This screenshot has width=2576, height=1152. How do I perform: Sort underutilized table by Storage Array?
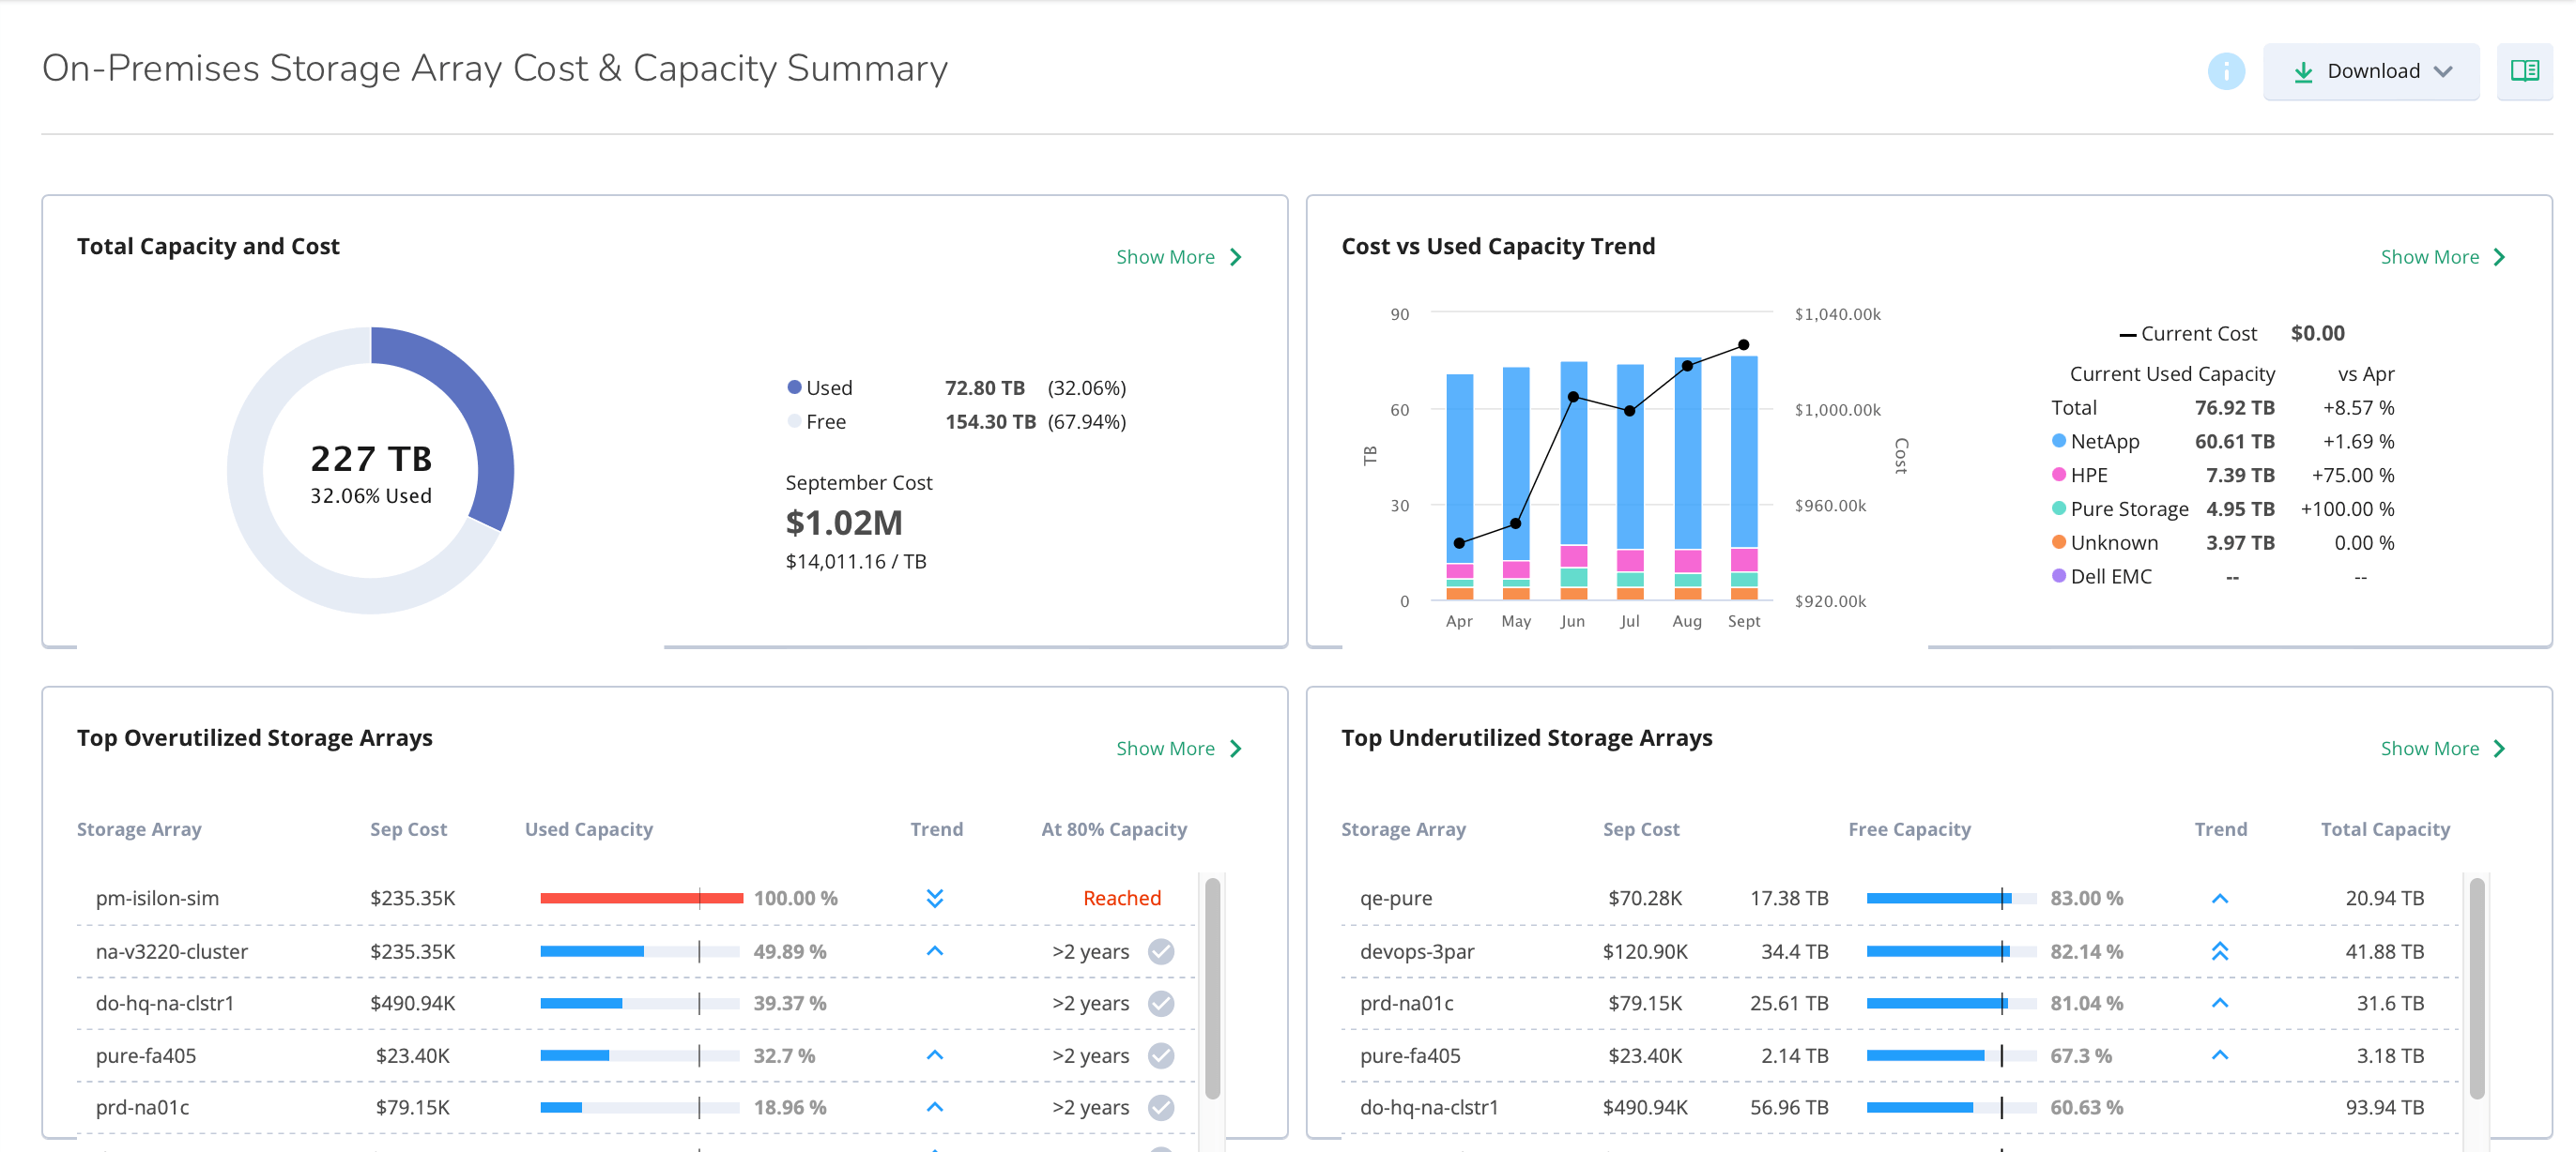[x=1403, y=829]
